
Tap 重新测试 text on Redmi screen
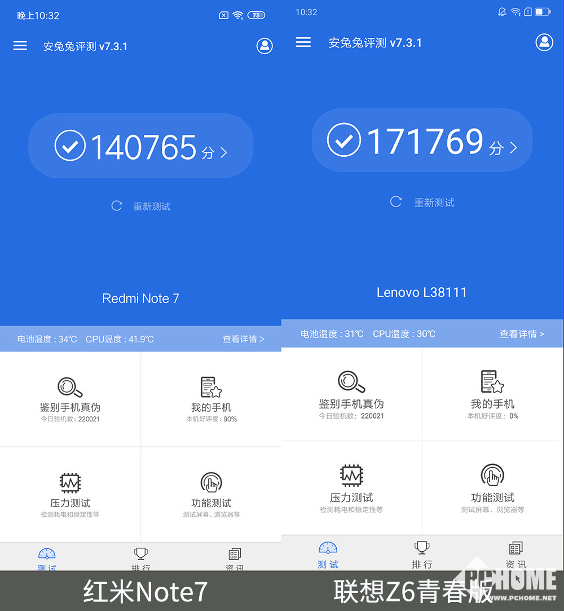(x=152, y=206)
